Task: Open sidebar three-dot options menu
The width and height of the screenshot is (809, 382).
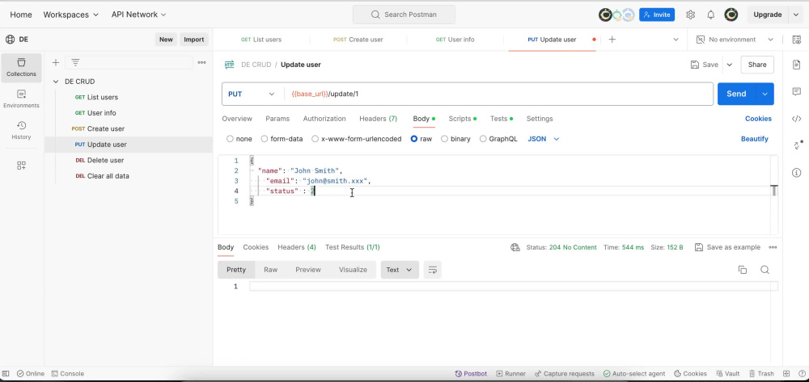Action: [201, 63]
